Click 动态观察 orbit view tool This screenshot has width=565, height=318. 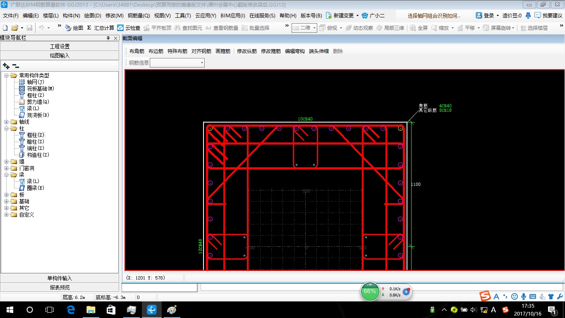pyautogui.click(x=359, y=28)
